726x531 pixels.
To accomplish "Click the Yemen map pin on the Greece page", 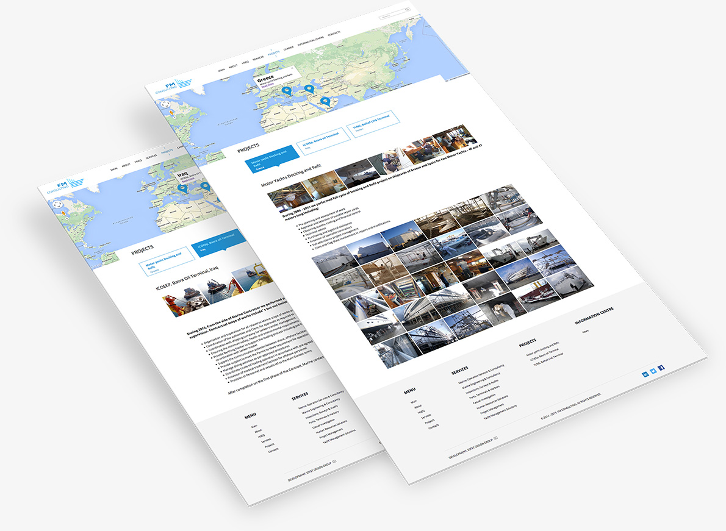I will coord(326,101).
